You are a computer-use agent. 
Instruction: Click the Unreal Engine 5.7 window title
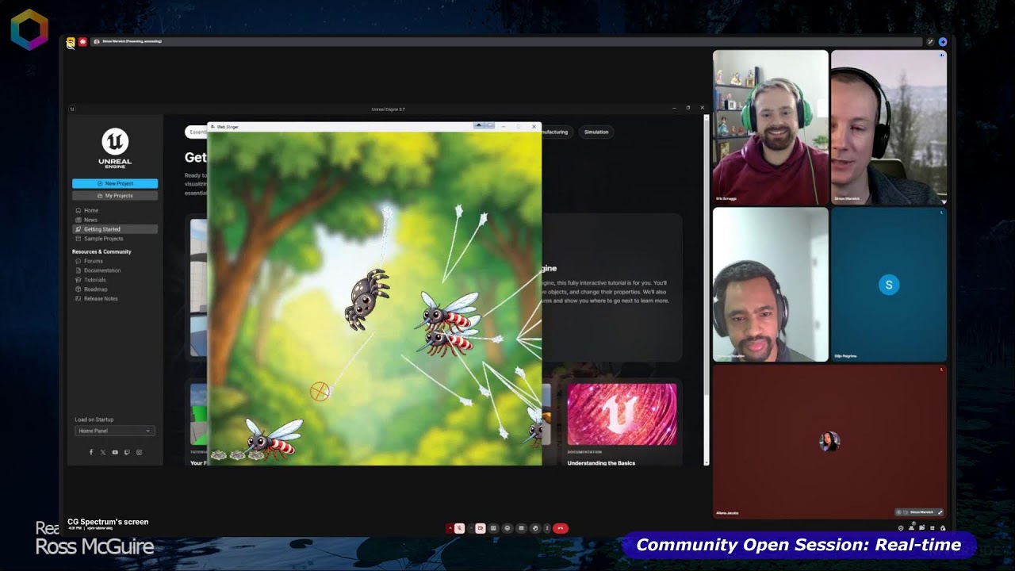[x=389, y=109]
